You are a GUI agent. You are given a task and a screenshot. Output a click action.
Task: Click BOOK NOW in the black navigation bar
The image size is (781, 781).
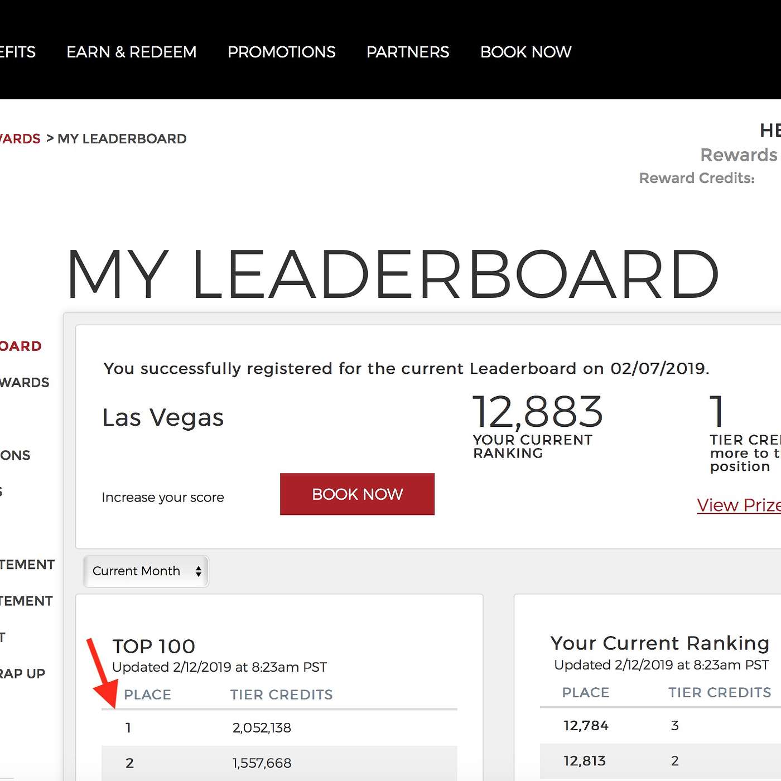point(526,52)
